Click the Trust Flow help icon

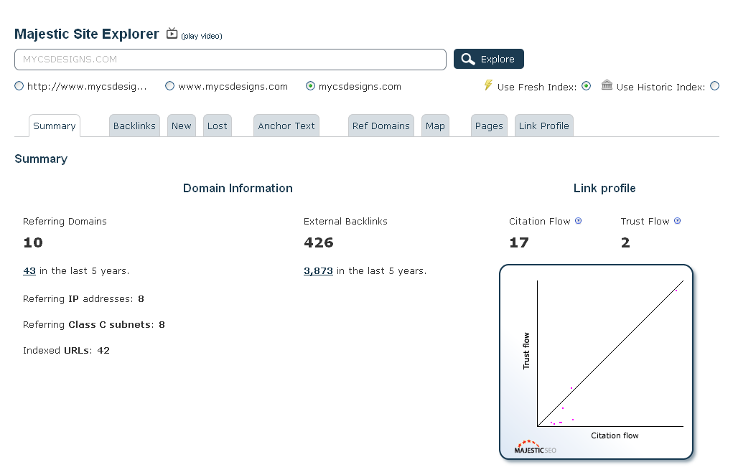tap(678, 221)
